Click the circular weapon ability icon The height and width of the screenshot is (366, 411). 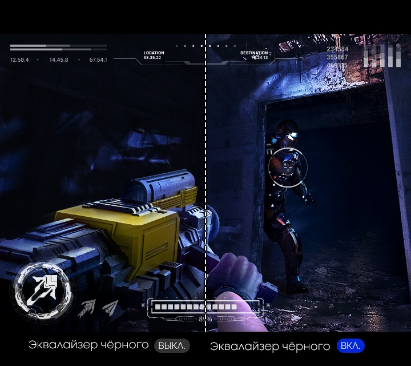[41, 289]
